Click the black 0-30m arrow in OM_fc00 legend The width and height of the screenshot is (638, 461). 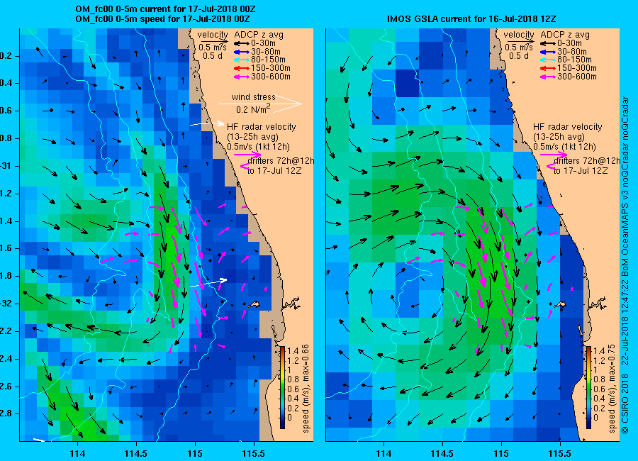(241, 43)
